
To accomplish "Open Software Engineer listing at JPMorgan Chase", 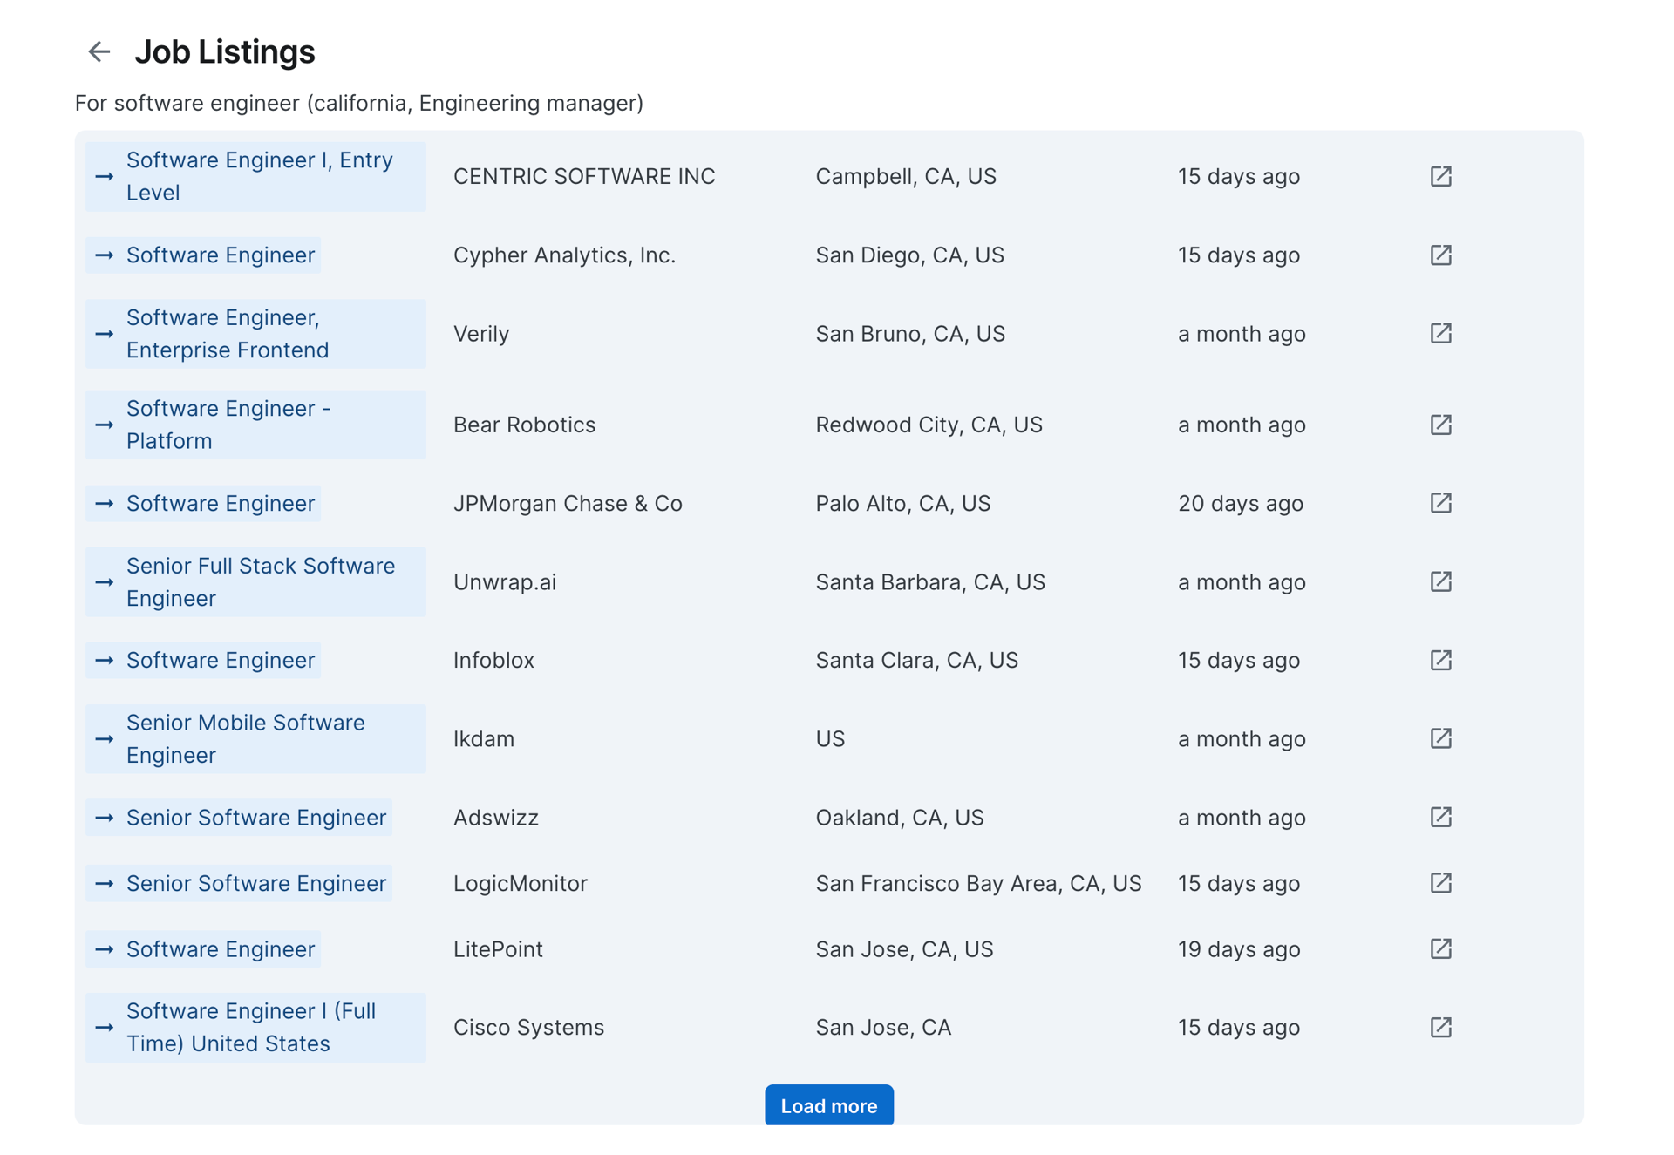I will (203, 503).
